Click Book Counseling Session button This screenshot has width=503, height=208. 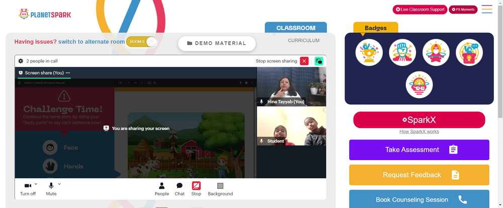coord(419,199)
